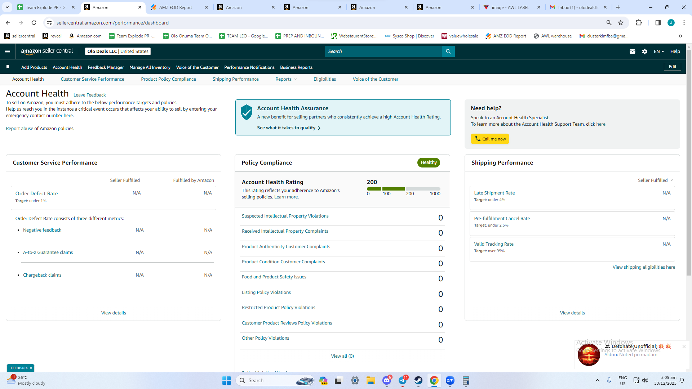Open the Windows Start menu
The width and height of the screenshot is (692, 389).
[x=226, y=380]
